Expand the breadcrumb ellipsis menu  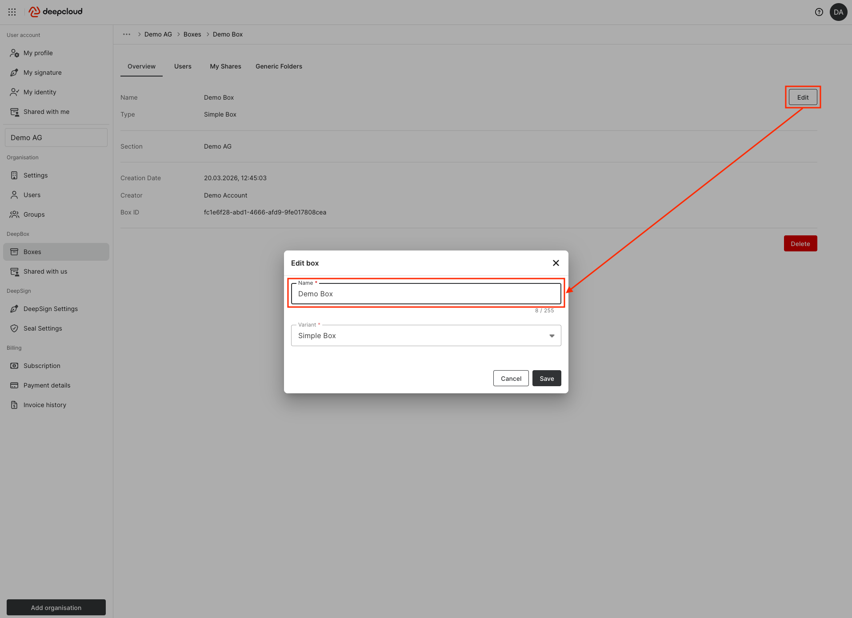[x=127, y=34]
